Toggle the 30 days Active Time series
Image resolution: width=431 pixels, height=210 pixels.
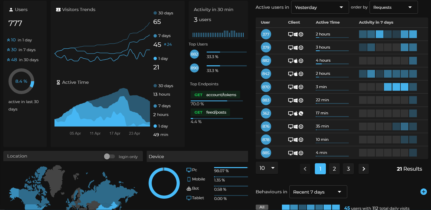point(163,86)
